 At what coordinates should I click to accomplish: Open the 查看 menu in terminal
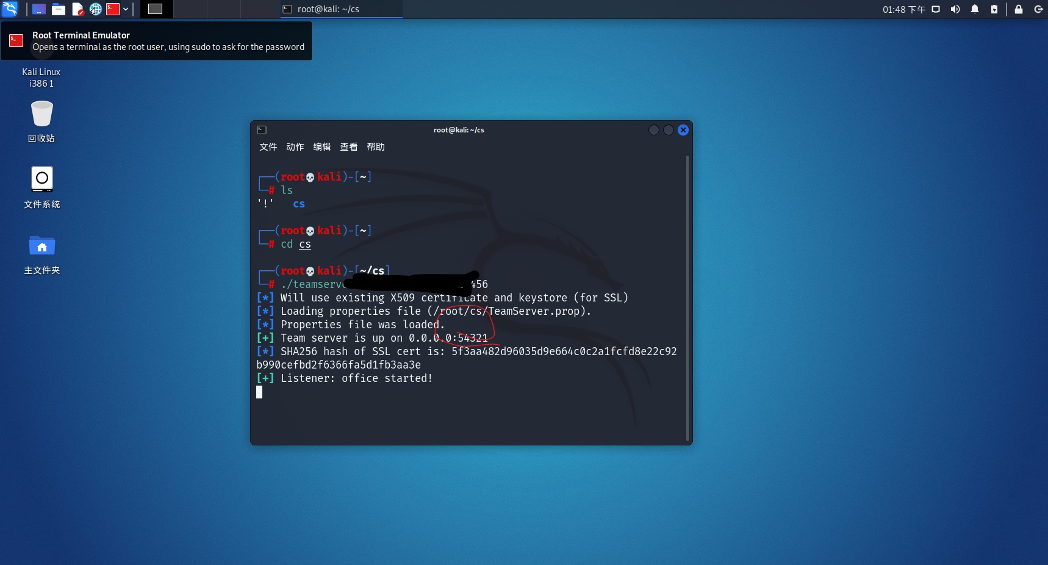[348, 147]
